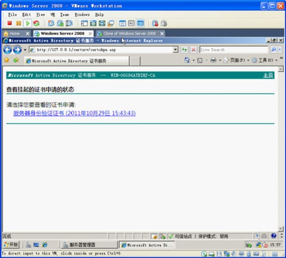Click the IE Home icon in command bar
Viewport: 286px width, 258px height.
coord(187,60)
